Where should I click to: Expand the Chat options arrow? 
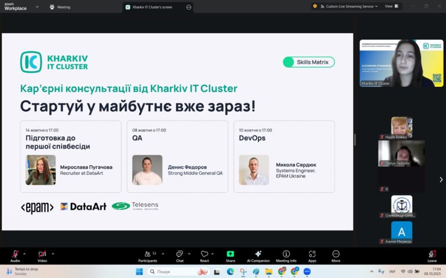[189, 254]
